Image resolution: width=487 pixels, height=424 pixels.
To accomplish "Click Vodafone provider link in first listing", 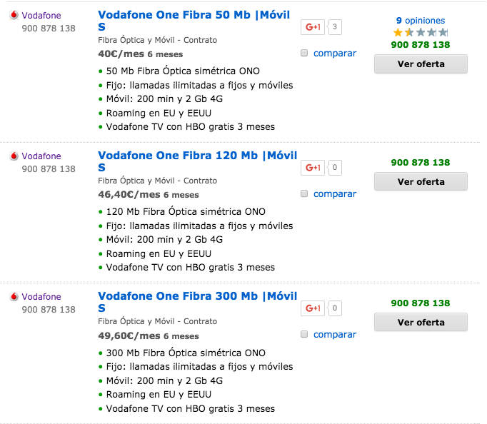I will point(41,16).
